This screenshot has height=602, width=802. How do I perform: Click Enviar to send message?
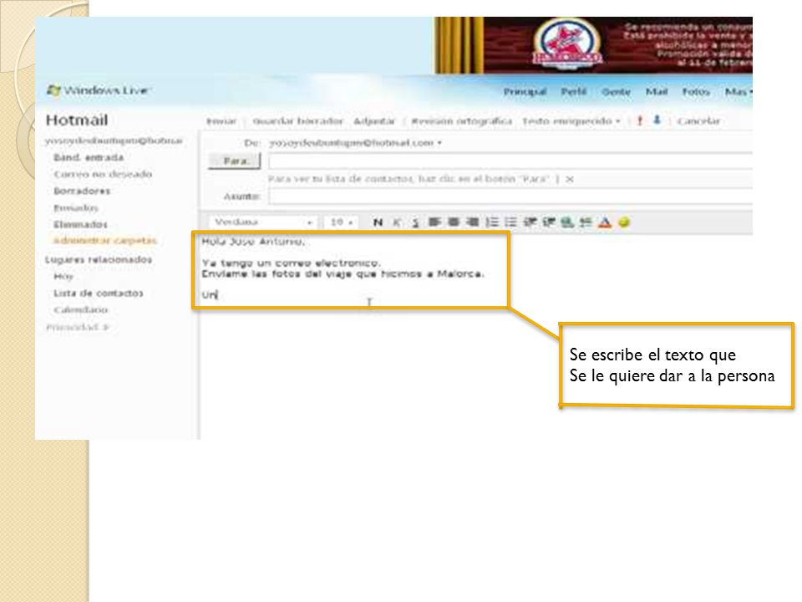point(221,121)
